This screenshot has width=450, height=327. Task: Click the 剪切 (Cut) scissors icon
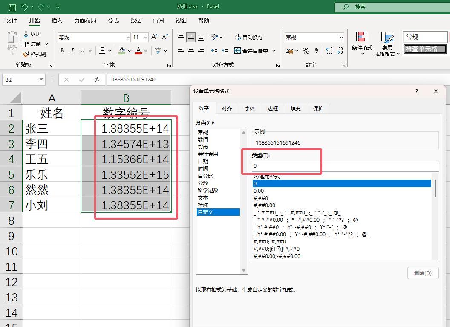tap(26, 34)
